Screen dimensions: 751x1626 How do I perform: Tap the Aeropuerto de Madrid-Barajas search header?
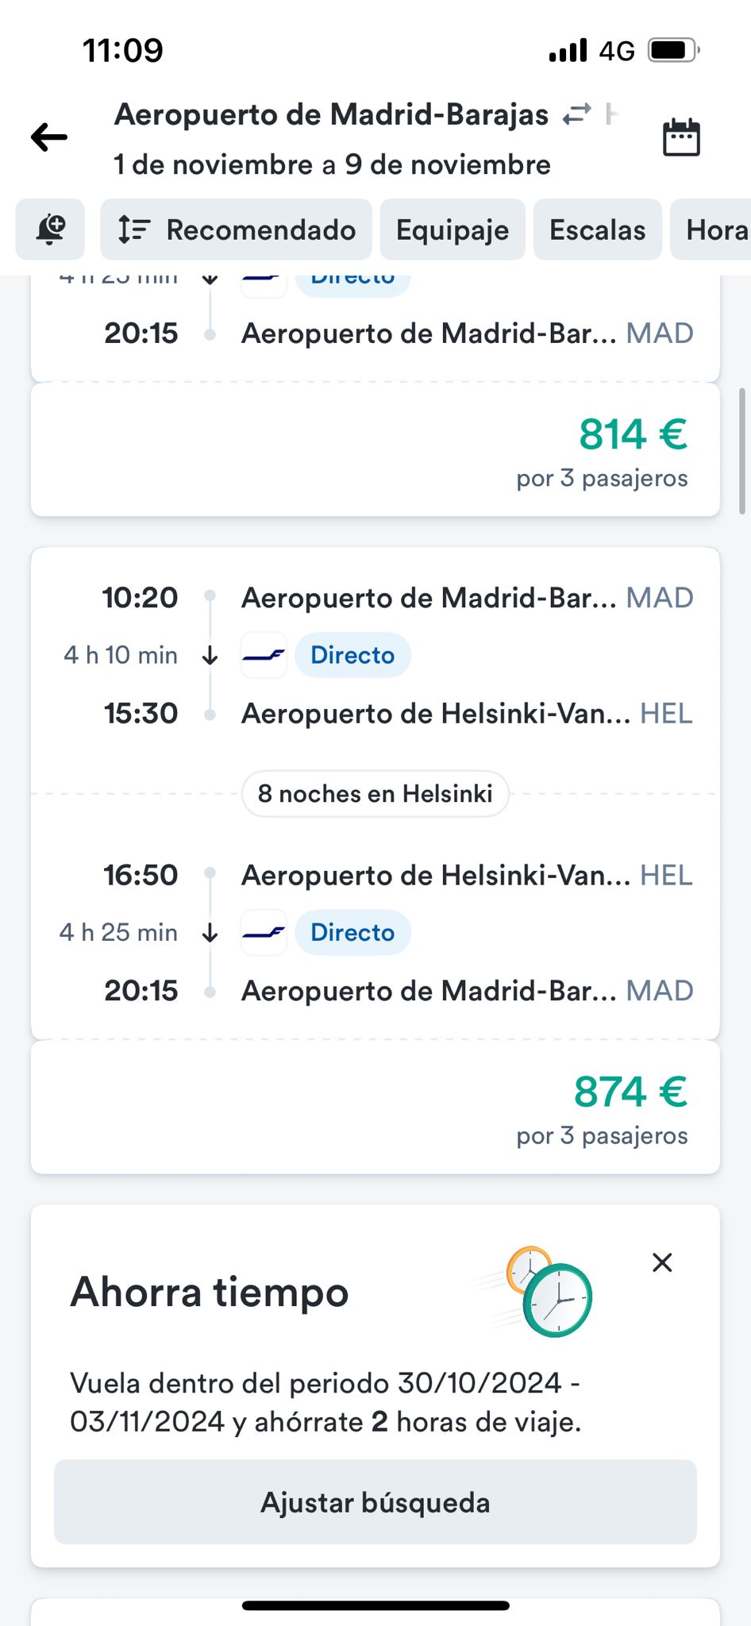coord(331,114)
